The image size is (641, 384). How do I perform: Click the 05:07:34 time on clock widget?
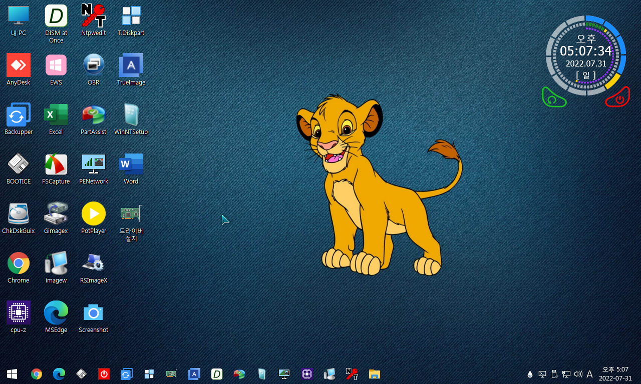click(586, 51)
